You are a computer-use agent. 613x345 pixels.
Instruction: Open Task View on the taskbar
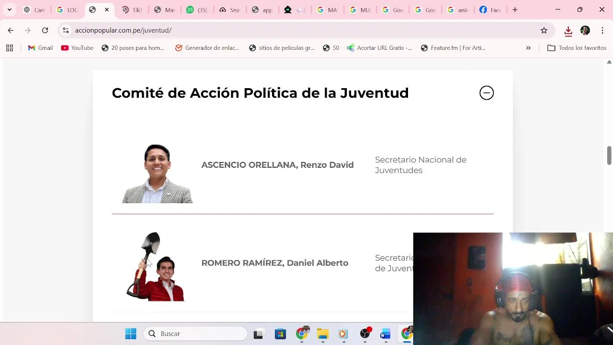click(x=258, y=333)
